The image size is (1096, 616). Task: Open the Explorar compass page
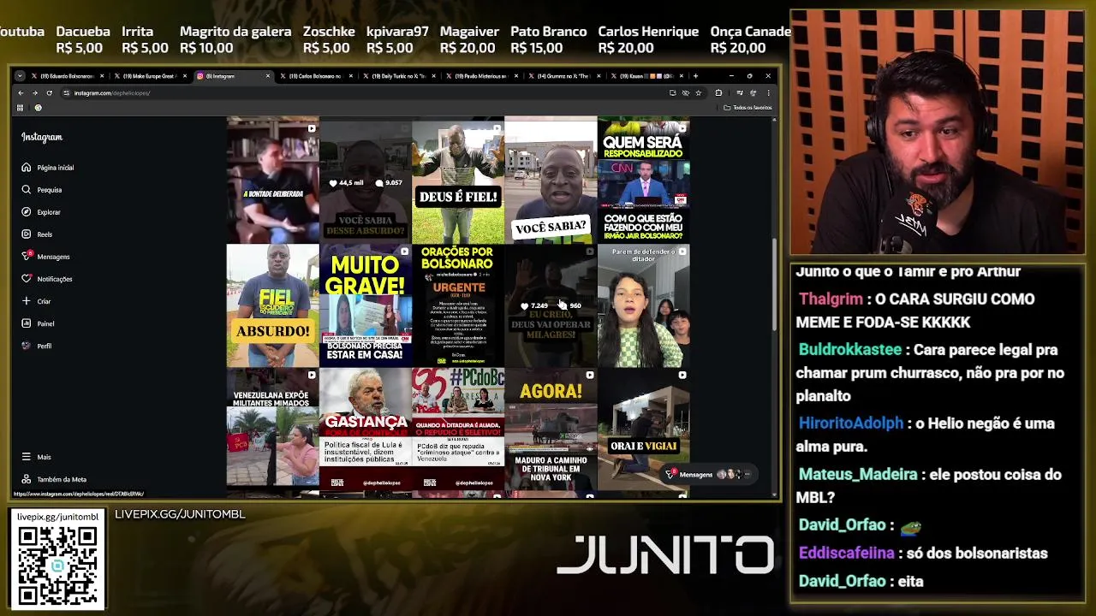(41, 212)
